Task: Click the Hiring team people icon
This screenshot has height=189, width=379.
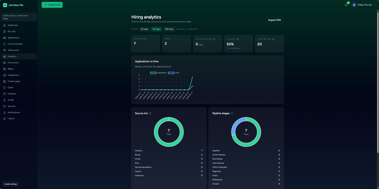Action: click(x=4, y=63)
